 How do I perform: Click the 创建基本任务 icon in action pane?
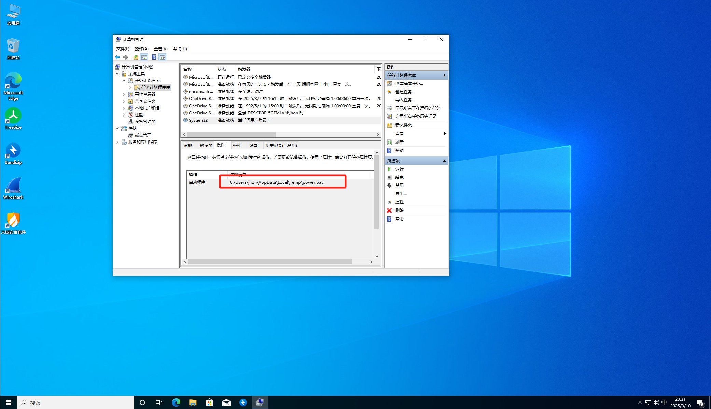point(389,84)
